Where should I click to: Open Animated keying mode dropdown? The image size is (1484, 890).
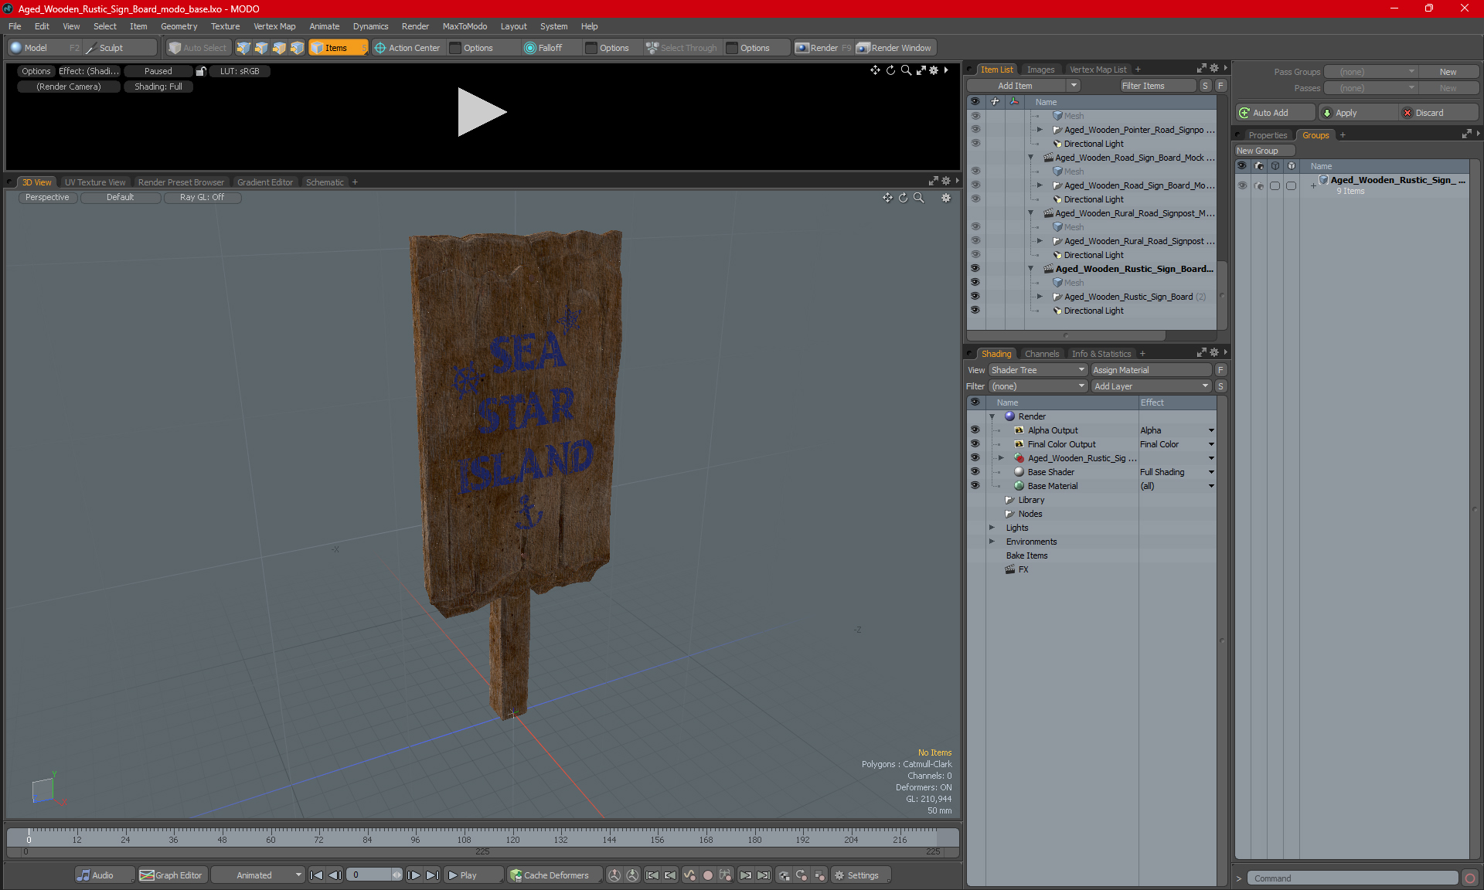[x=257, y=875]
